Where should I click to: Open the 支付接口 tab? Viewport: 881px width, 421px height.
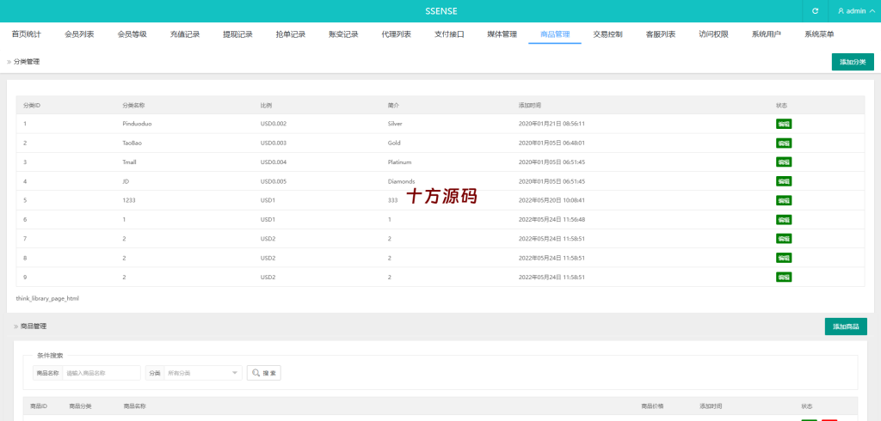click(449, 34)
